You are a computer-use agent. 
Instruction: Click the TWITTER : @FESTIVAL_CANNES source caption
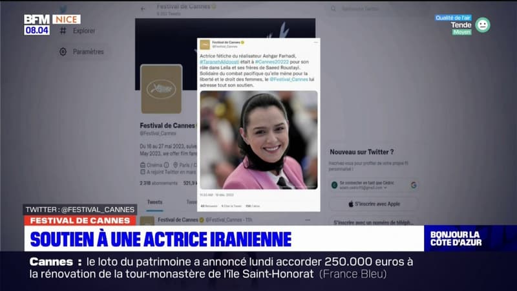coord(79,210)
